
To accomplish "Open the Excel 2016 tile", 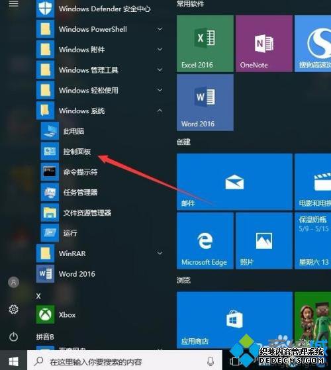I will click(205, 44).
